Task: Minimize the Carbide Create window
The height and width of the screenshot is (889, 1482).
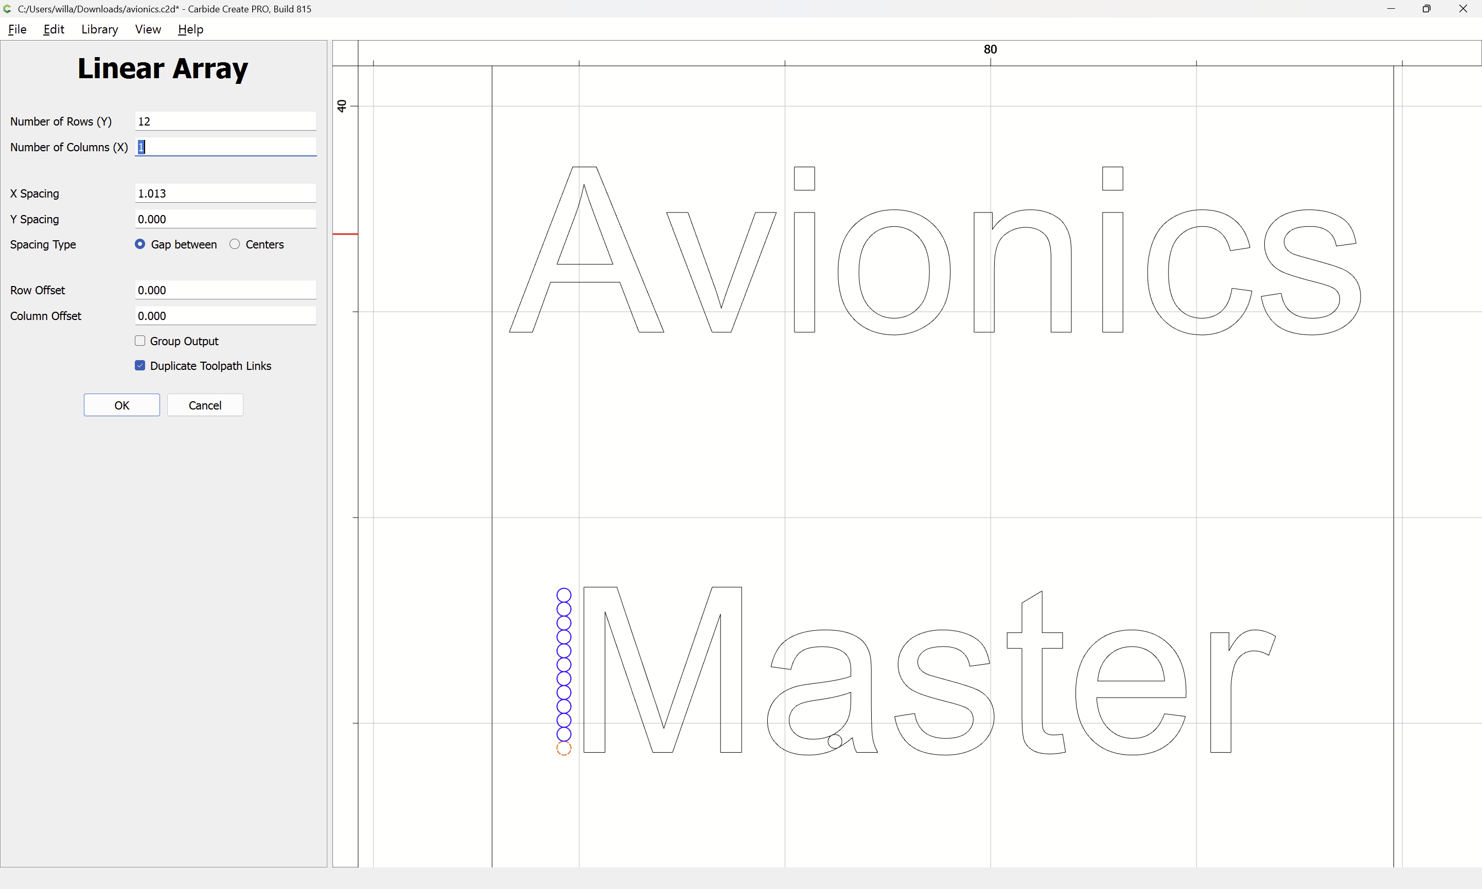Action: [1391, 9]
